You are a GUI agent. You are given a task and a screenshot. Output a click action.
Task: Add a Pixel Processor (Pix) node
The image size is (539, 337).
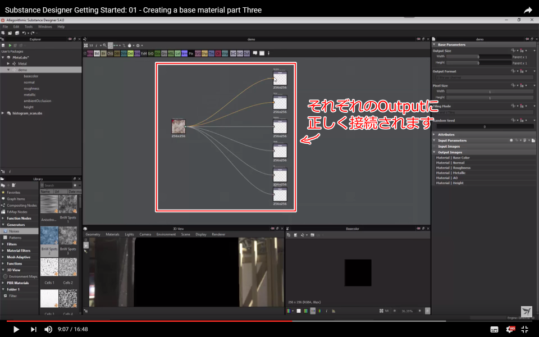click(x=191, y=53)
